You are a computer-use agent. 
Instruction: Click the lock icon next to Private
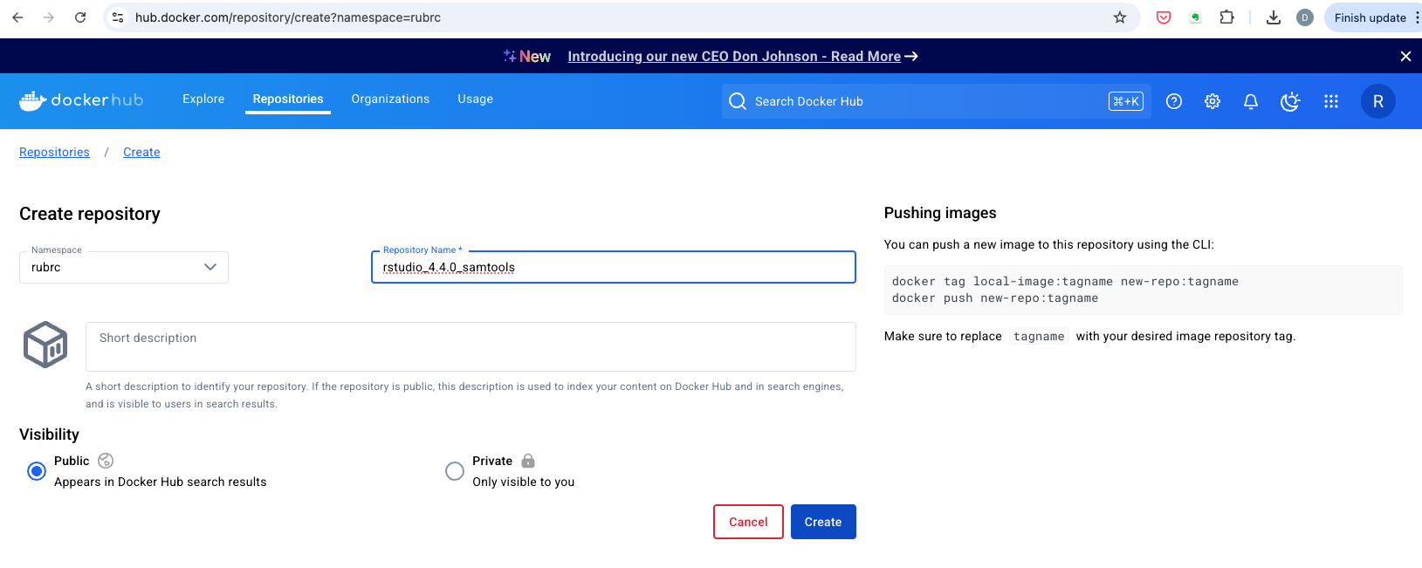pyautogui.click(x=528, y=461)
